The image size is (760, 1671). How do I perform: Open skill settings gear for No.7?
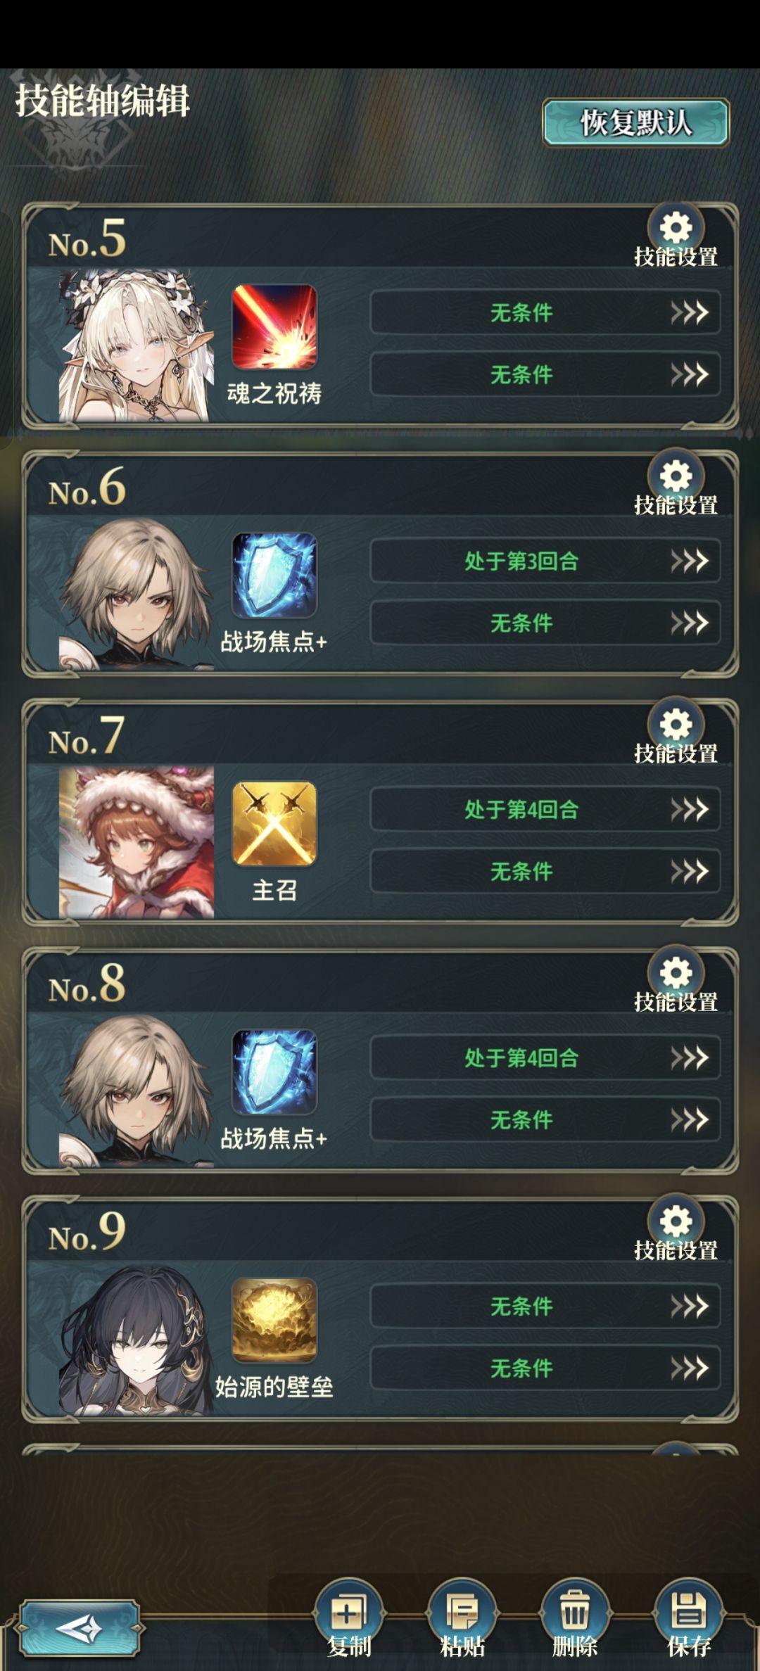[x=676, y=725]
